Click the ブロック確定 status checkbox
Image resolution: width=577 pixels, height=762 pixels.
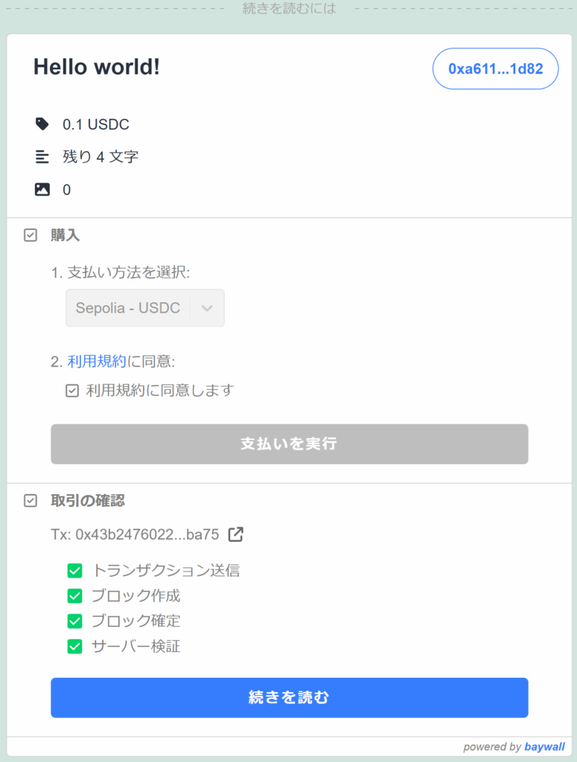74,621
